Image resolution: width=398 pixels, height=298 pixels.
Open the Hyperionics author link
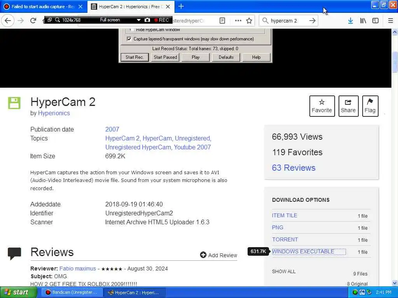tap(54, 113)
